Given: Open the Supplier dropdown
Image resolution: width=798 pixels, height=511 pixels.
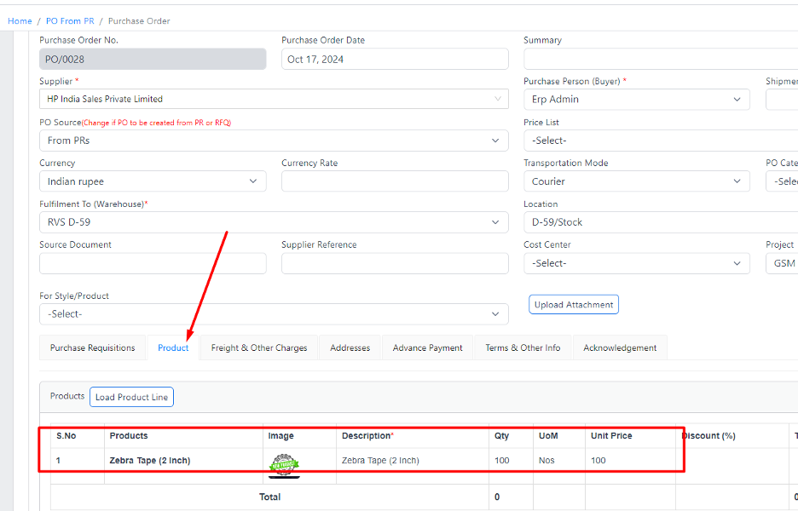Looking at the screenshot, I should 273,100.
